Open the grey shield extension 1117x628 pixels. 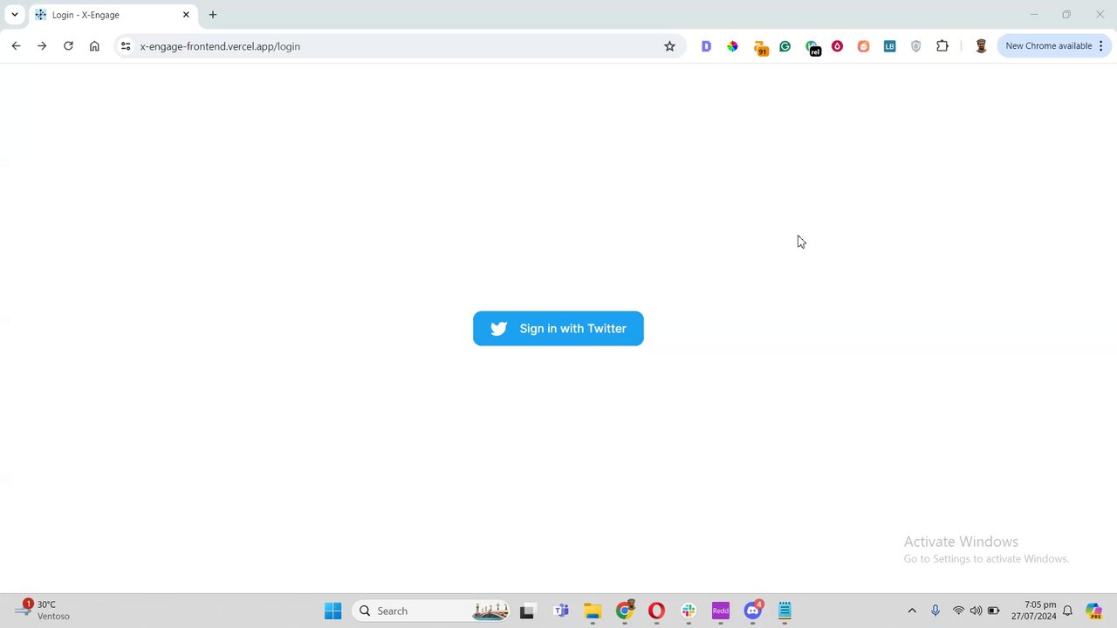point(916,46)
